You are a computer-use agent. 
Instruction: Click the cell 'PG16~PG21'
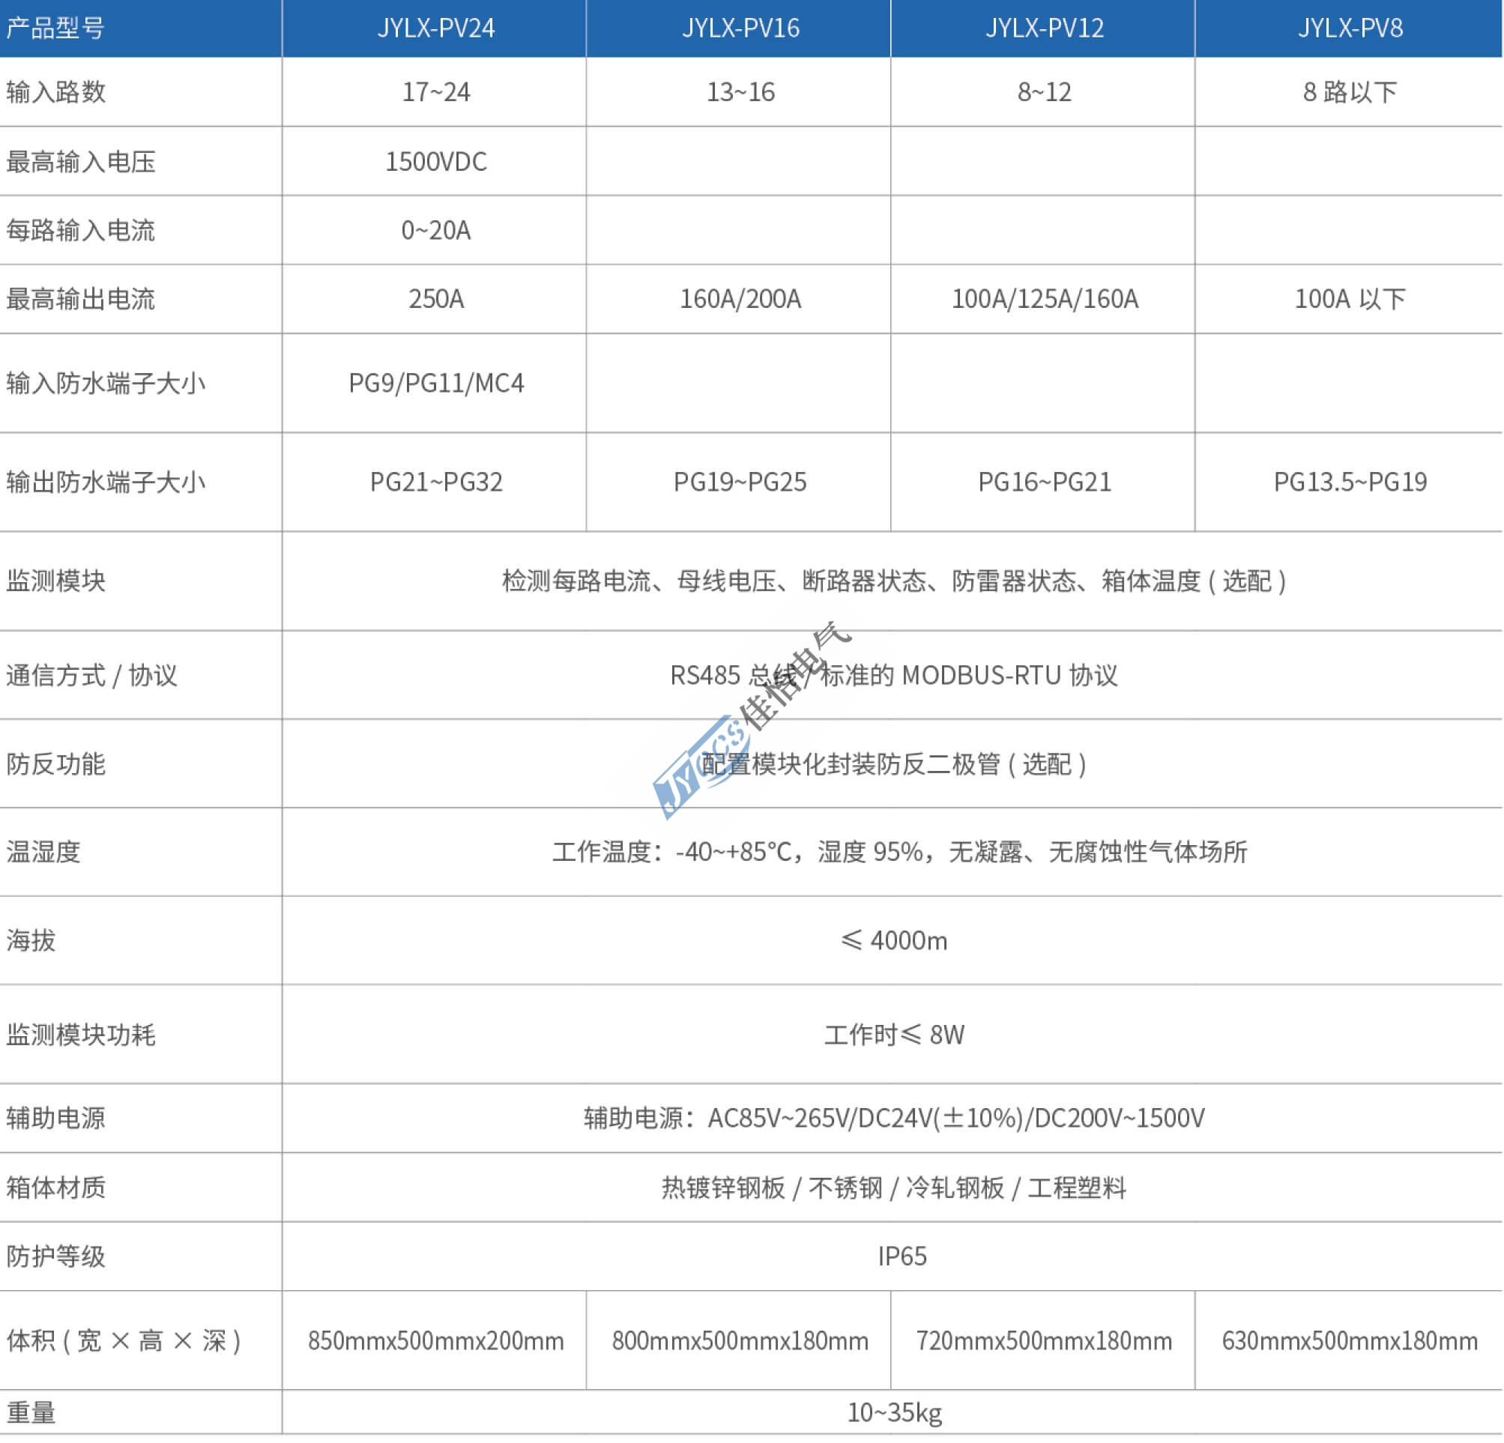[1045, 482]
